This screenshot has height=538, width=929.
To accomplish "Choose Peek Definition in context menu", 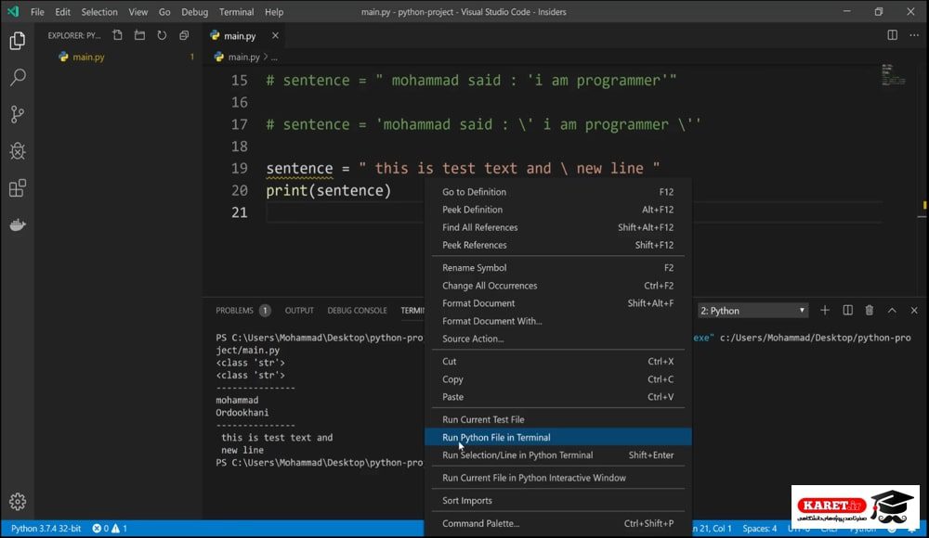I will pos(557,210).
